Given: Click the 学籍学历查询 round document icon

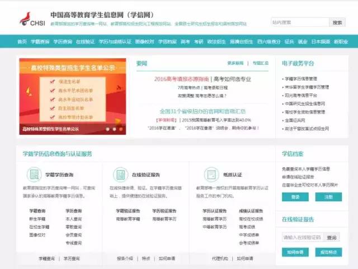Looking at the screenshot, I should point(34,174).
